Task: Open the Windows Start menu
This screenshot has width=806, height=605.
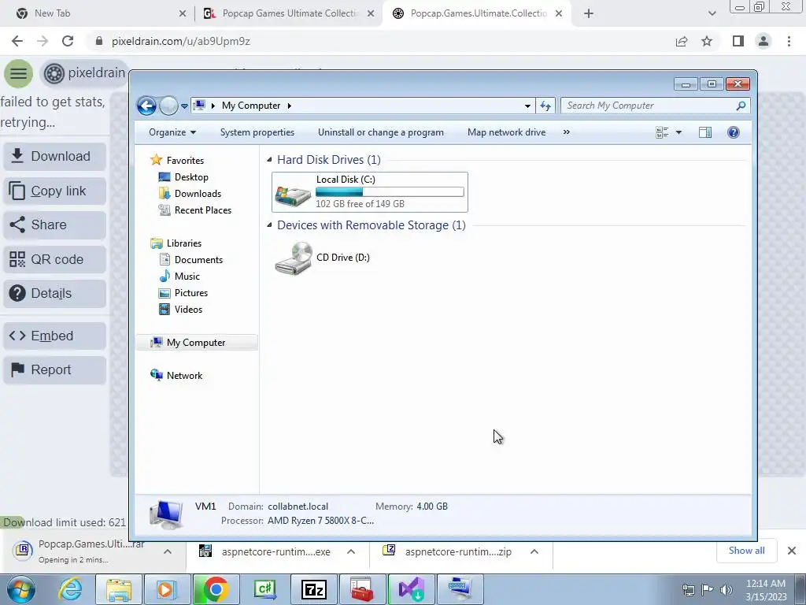Action: 20,589
